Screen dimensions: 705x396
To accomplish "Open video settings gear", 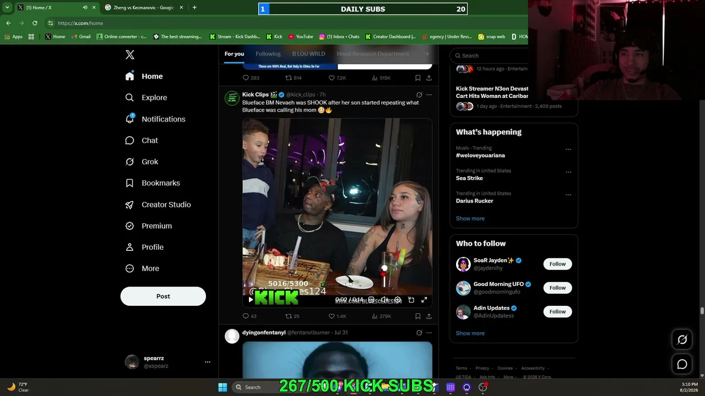I will click(398, 300).
